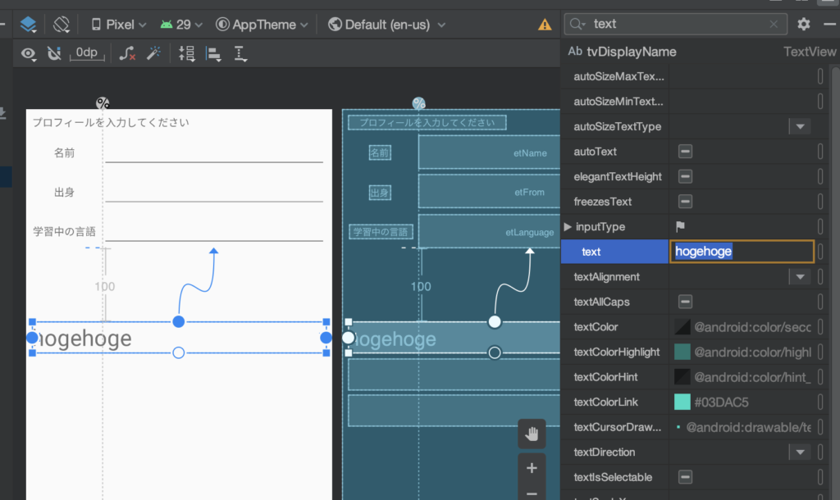The height and width of the screenshot is (500, 840).
Task: Click the text attribute name row
Action: (615, 252)
